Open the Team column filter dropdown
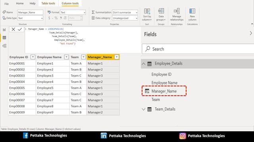 point(83,57)
